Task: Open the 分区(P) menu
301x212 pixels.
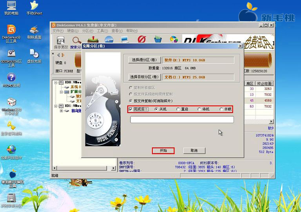Action: (88, 31)
